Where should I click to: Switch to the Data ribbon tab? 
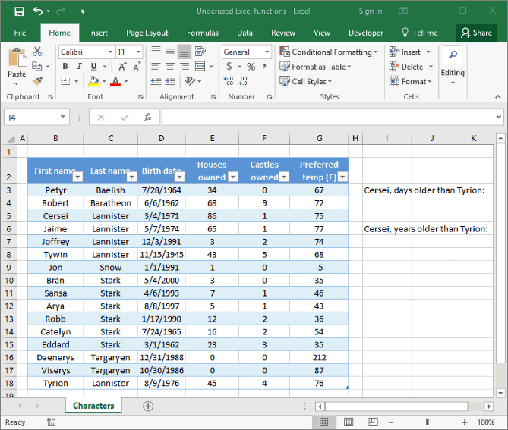pos(245,33)
